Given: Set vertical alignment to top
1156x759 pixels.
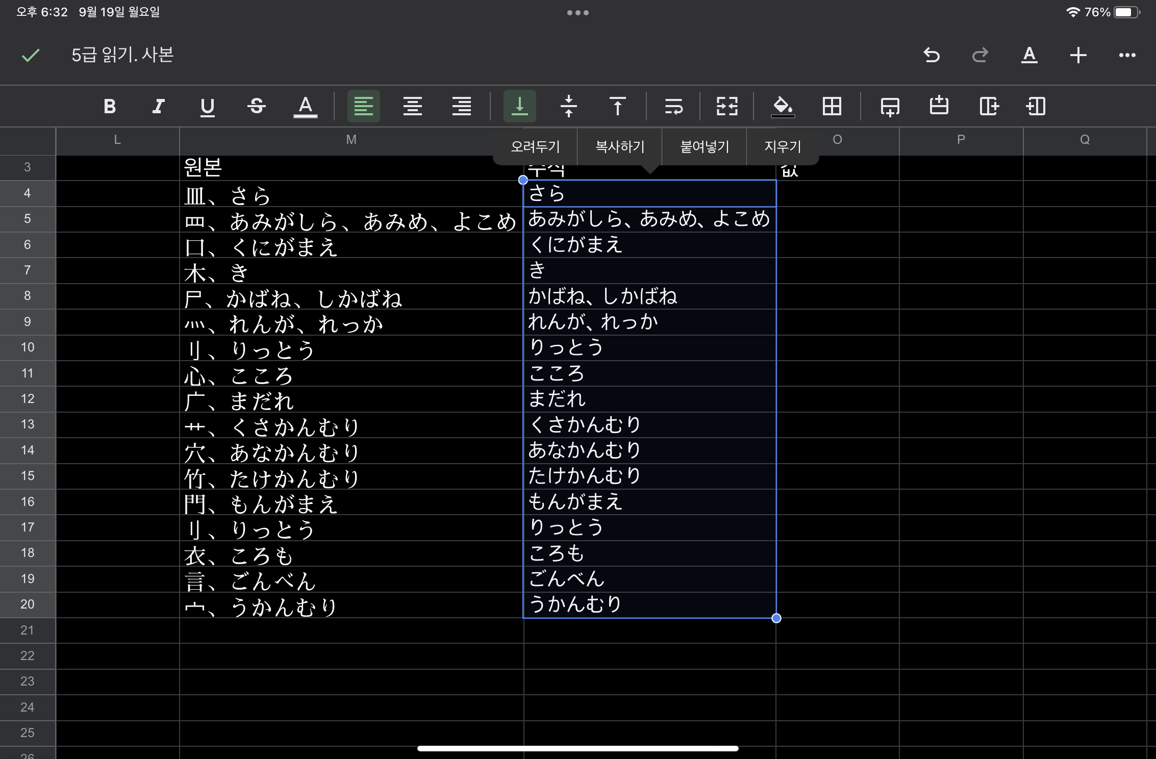Looking at the screenshot, I should pyautogui.click(x=617, y=106).
